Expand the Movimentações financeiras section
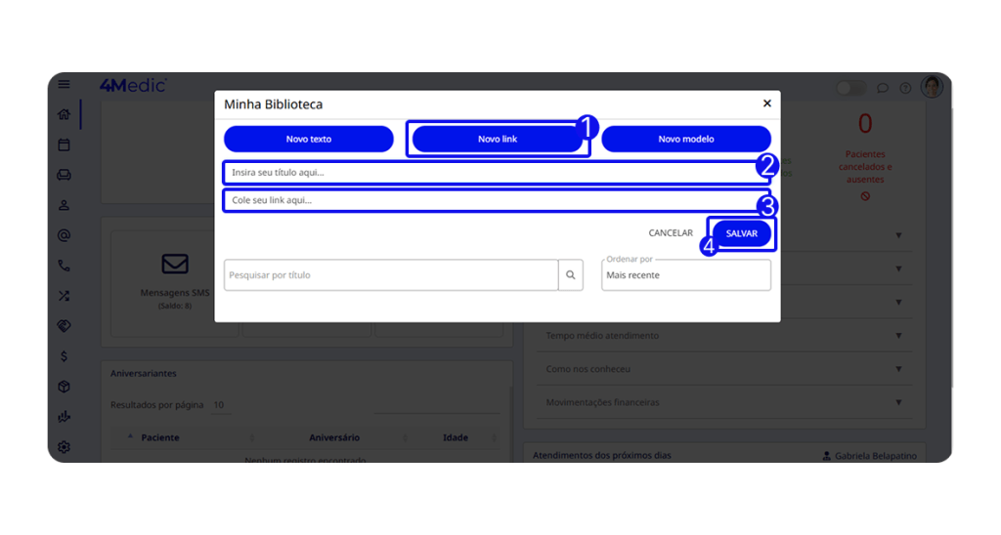1001x535 pixels. [724, 402]
